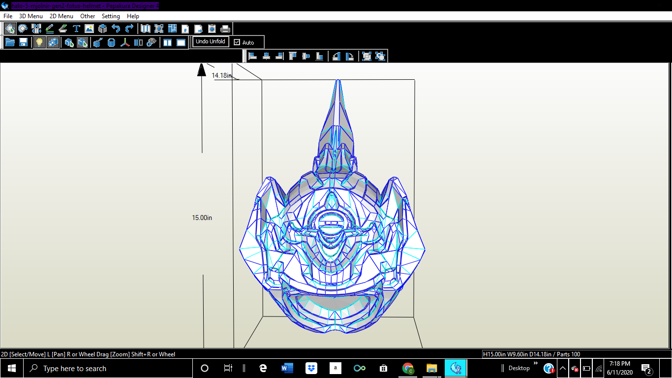Click the align vertical middle icon

[306, 56]
